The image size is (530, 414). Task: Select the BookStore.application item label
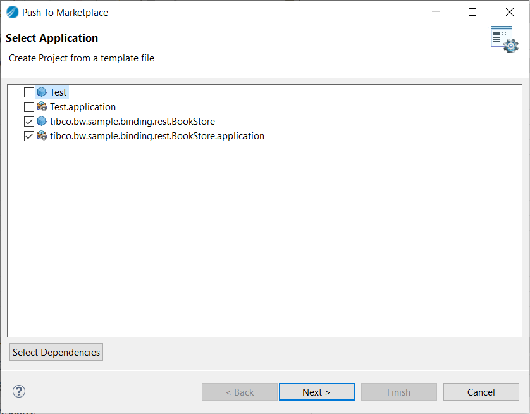click(x=157, y=136)
